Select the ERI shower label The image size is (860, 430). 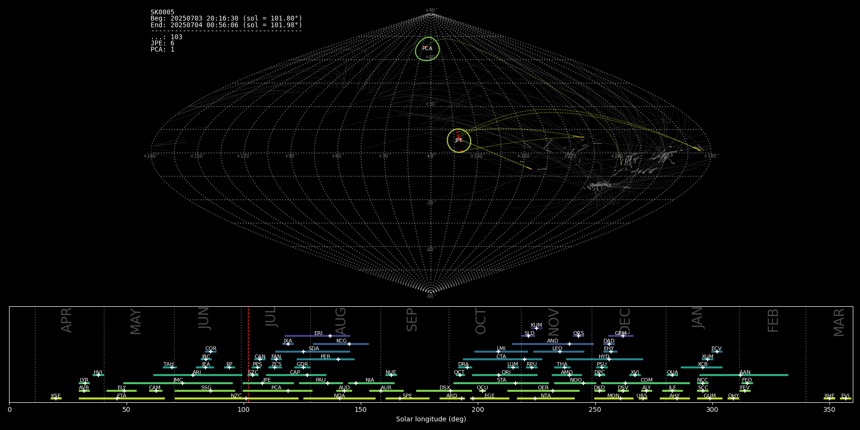[318, 333]
